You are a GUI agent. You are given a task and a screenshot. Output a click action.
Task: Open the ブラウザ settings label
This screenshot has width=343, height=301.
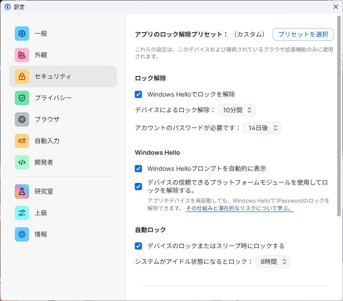click(x=47, y=119)
